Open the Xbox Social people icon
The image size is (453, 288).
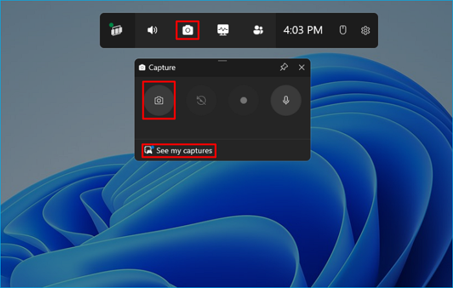pyautogui.click(x=258, y=30)
